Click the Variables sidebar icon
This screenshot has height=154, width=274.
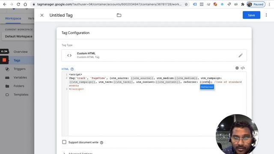coord(7,77)
